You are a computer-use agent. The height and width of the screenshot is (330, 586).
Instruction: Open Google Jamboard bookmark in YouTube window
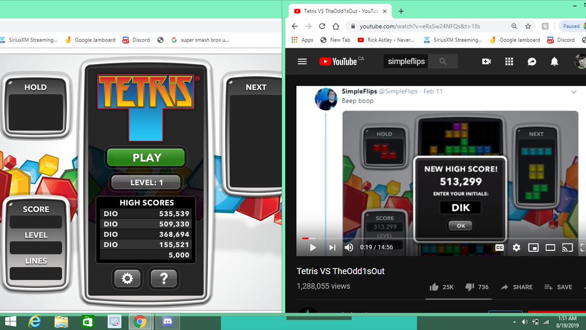(515, 40)
